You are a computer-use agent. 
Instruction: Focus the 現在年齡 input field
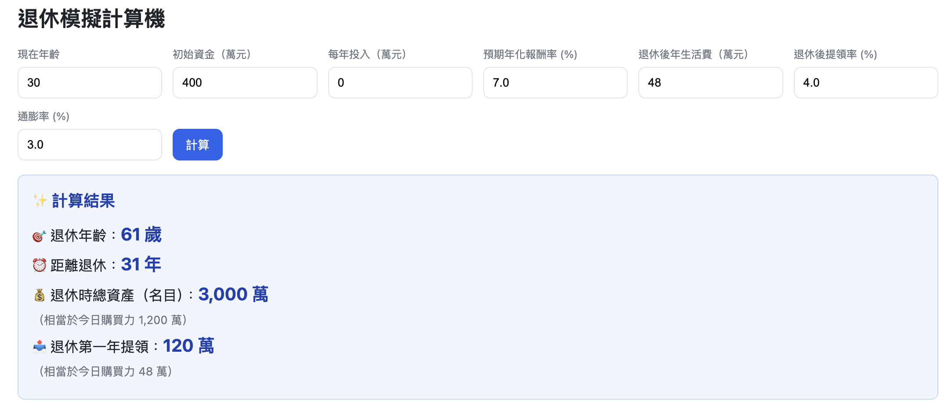click(90, 83)
